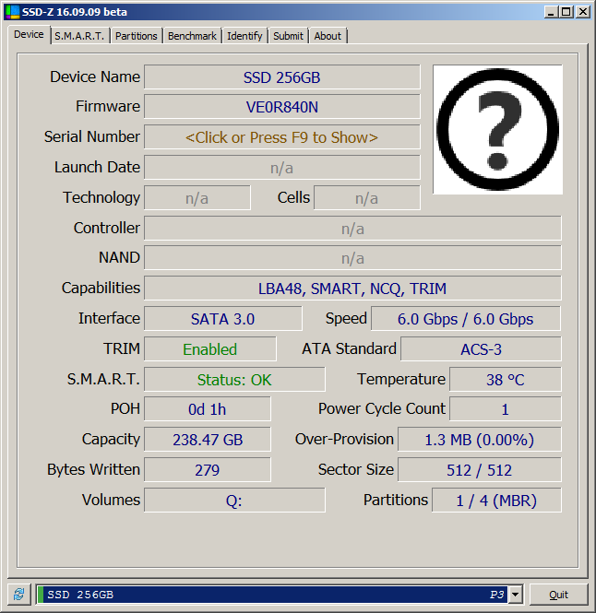Click the Launch Date n/a field
Viewport: 596px width, 613px height.
pyautogui.click(x=281, y=168)
